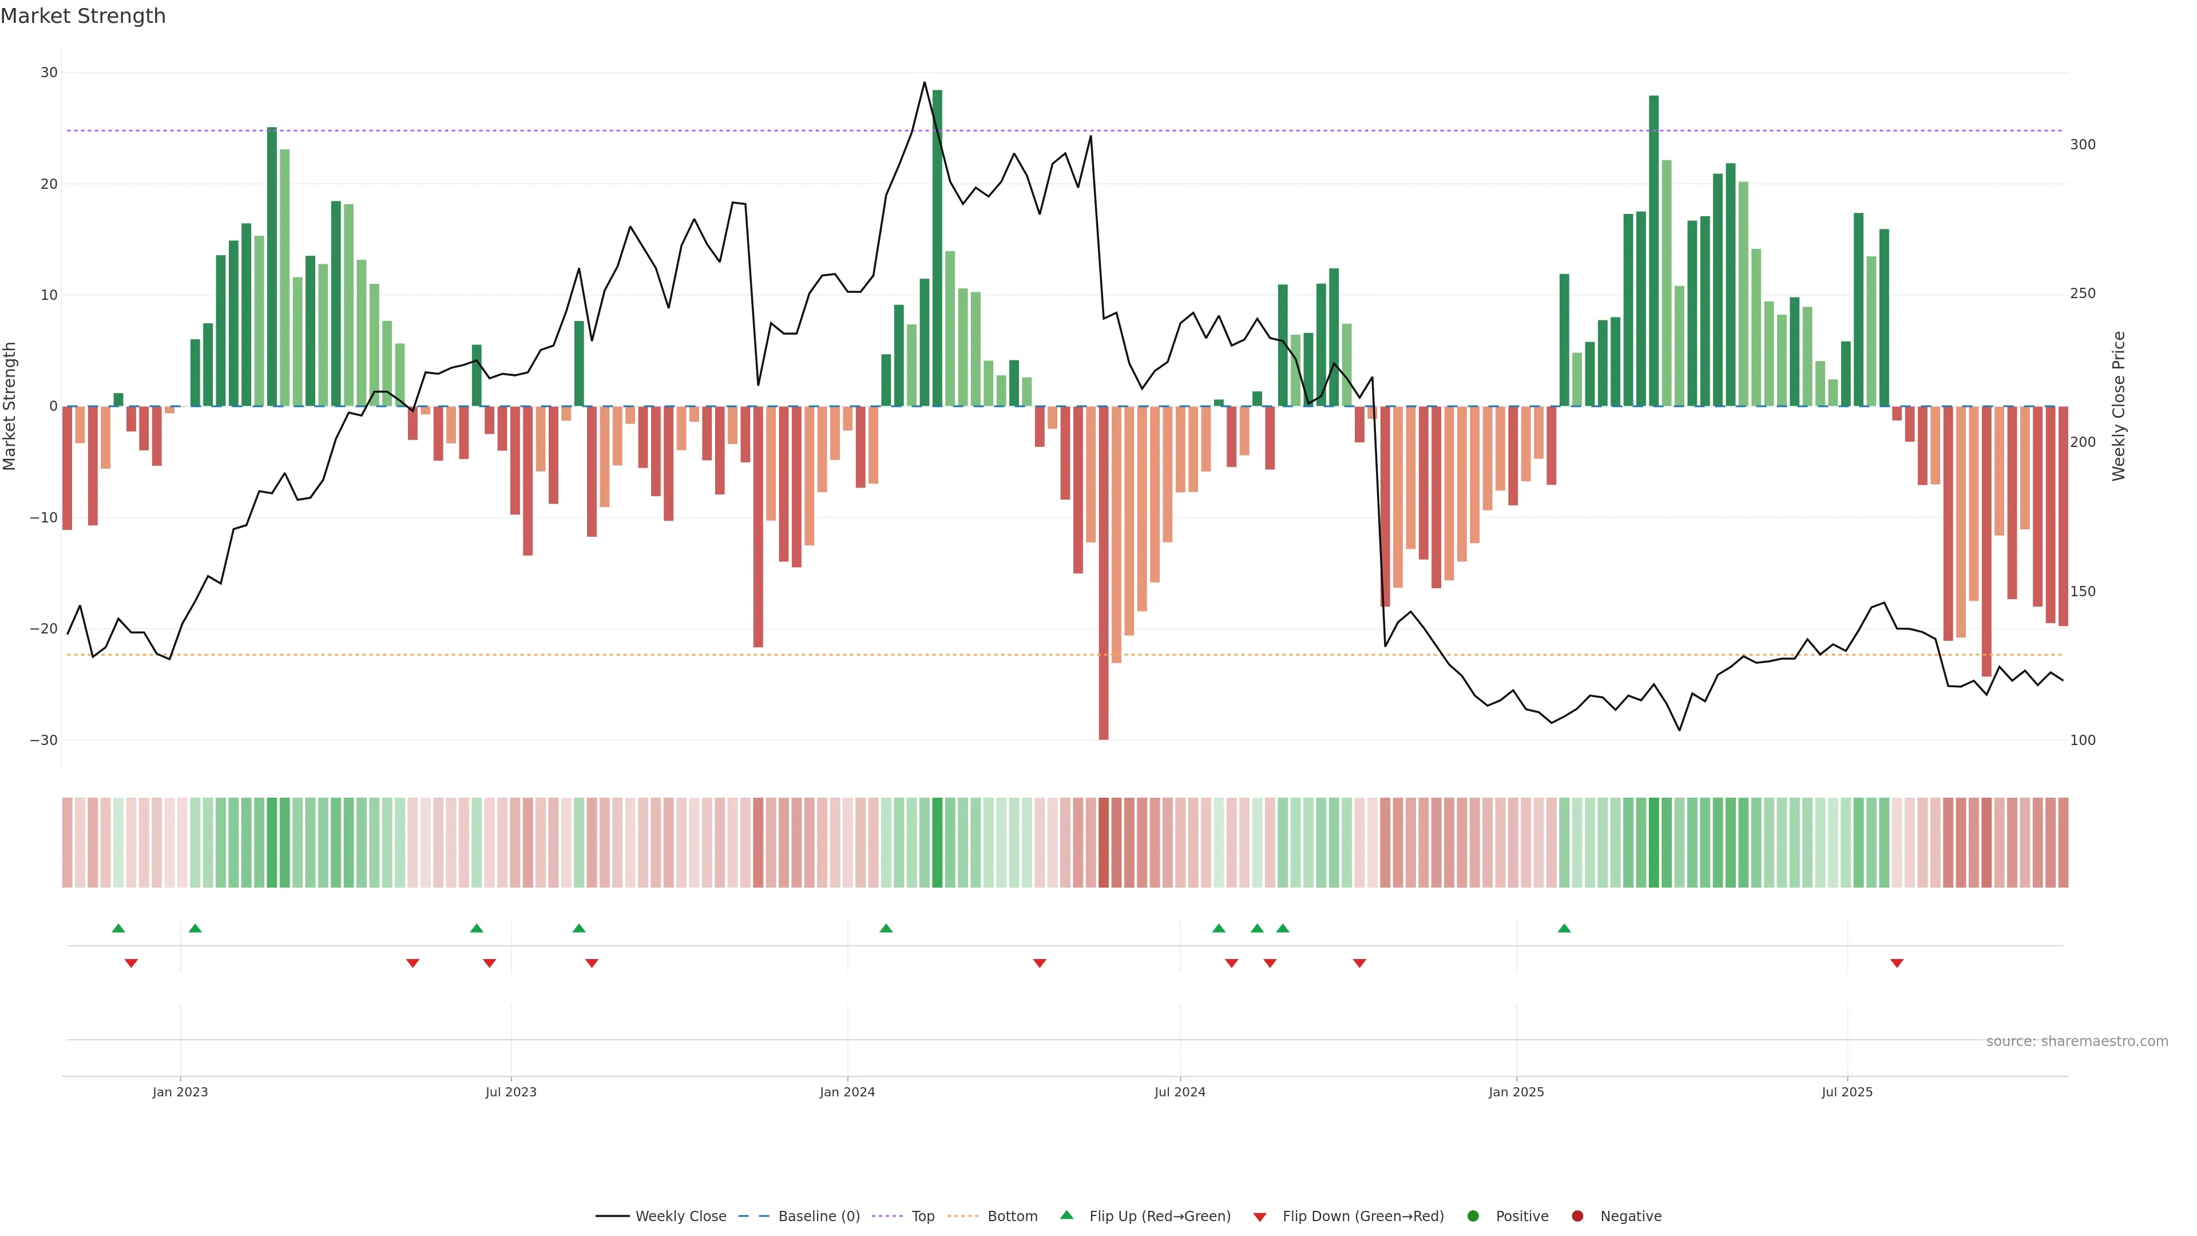The height and width of the screenshot is (1236, 2197).
Task: Click flip-up triangle just after Jan 2024
Action: coord(886,928)
